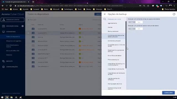This screenshot has height=99, width=177.
Task: Click the Descrição Geral notification badge
Action: 23,26
